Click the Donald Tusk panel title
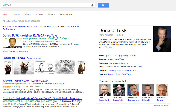The image size is (176, 111). point(113,30)
